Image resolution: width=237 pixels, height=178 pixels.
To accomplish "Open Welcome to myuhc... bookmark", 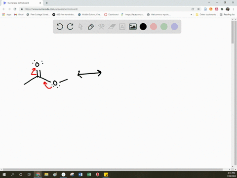I will [x=159, y=14].
